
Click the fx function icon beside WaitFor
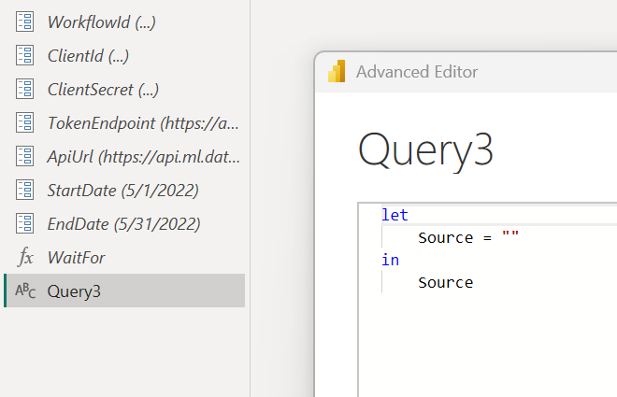point(25,257)
